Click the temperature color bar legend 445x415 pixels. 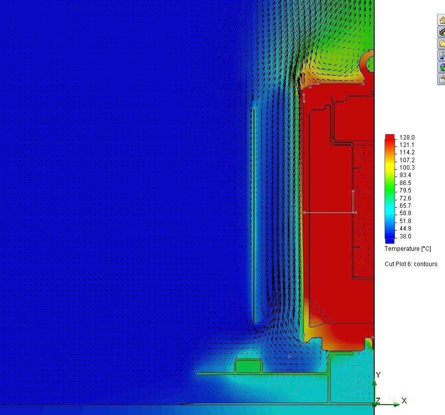click(390, 188)
